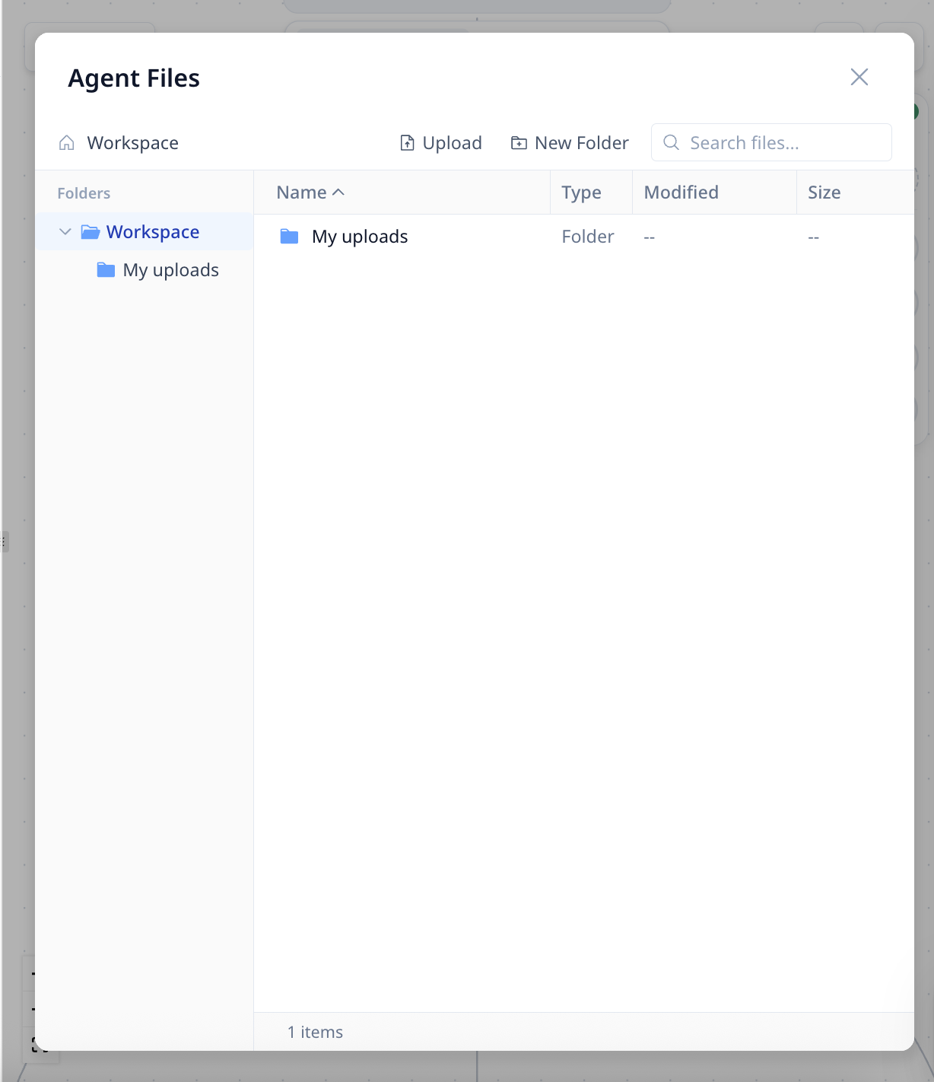This screenshot has height=1082, width=934.
Task: Click the Folder type cell of My uploads
Action: point(587,237)
